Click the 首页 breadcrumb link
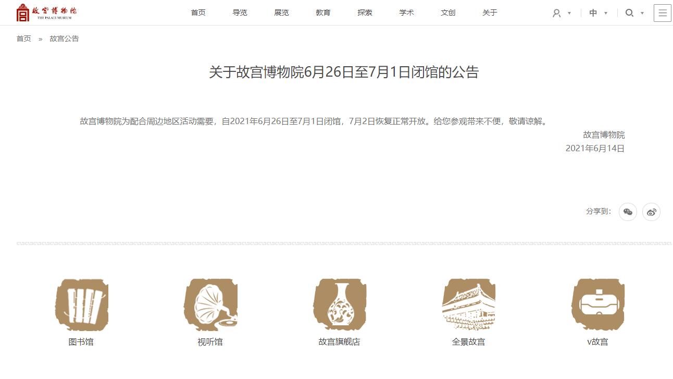 tap(24, 39)
